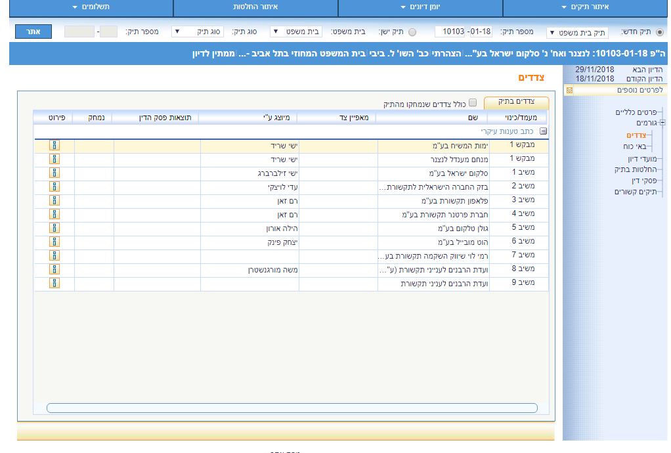Open details icon for the משיב 2 row
This screenshot has height=453, width=671.
[x=54, y=186]
